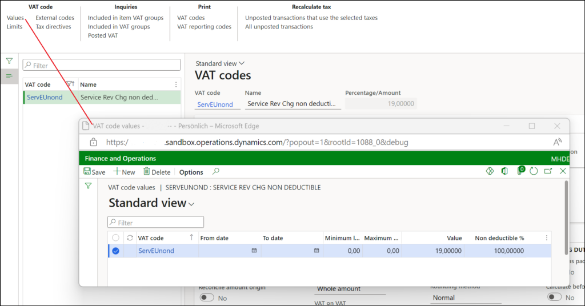The image size is (585, 306).
Task: Click Percentage/Amount value 19,00000
Action: (380, 103)
